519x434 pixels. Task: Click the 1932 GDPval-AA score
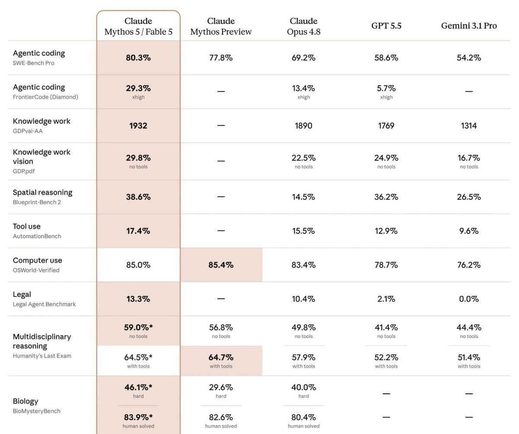(x=138, y=126)
